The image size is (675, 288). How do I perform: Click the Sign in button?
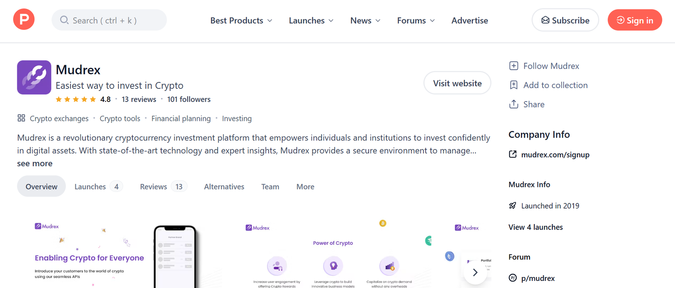pyautogui.click(x=634, y=20)
